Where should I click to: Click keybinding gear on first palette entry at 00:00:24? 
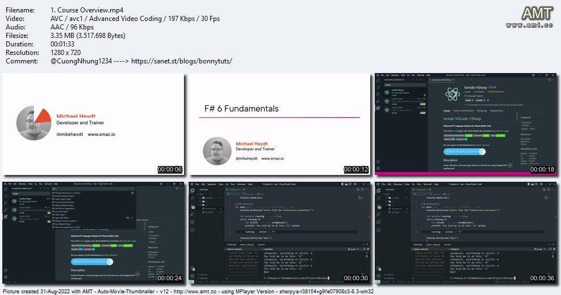click(x=132, y=193)
